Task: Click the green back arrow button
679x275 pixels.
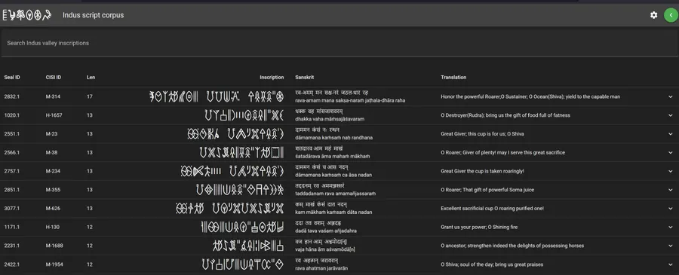Action: [671, 15]
